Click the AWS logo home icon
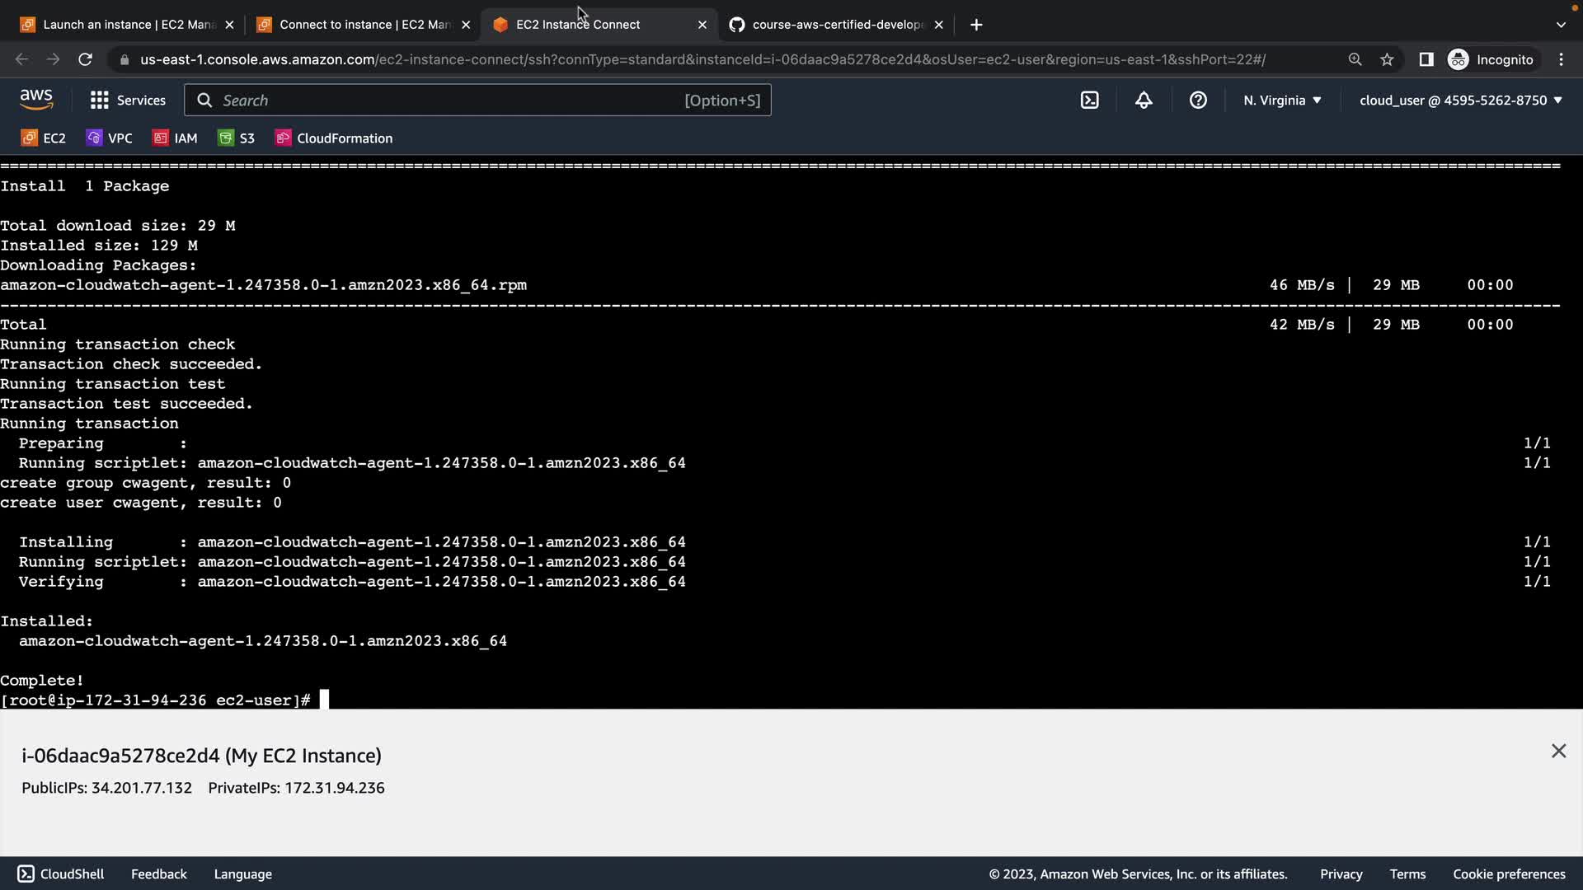Image resolution: width=1583 pixels, height=890 pixels. (36, 100)
